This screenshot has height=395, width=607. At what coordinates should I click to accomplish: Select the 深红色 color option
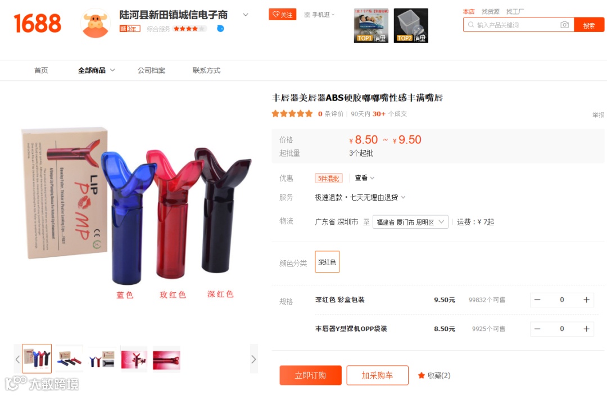pos(327,262)
